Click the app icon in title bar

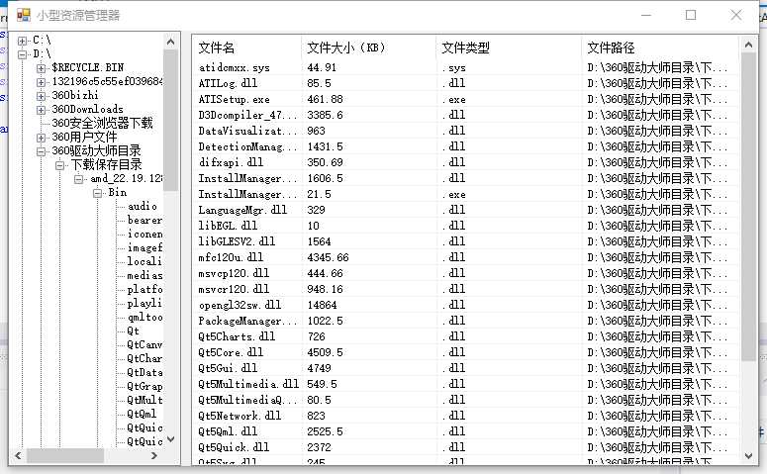(x=23, y=15)
